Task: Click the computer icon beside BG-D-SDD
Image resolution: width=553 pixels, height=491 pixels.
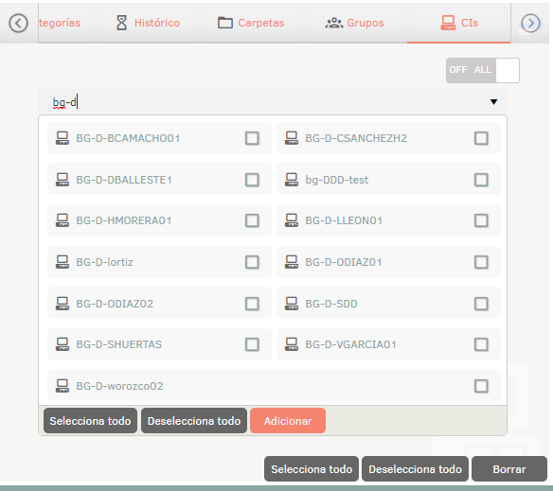Action: click(292, 304)
